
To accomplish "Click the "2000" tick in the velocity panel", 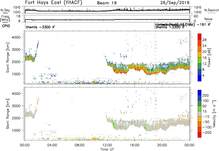I will 16,118.
